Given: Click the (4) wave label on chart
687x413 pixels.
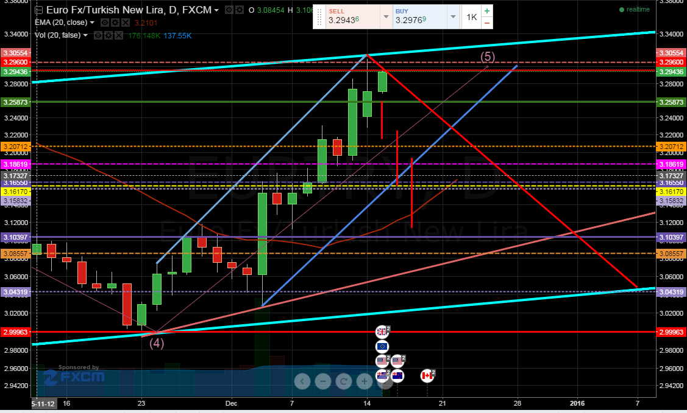Looking at the screenshot, I should click(157, 343).
